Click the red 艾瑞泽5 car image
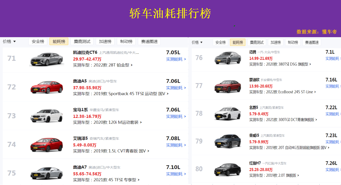Screen dimensions: 341x185 47,145
